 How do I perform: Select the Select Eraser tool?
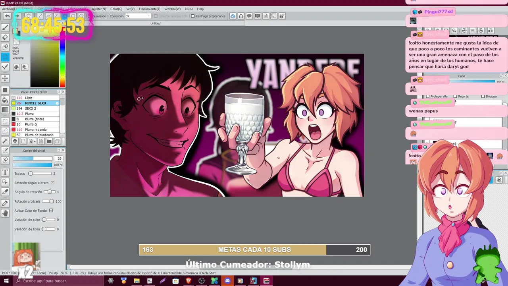click(5, 160)
